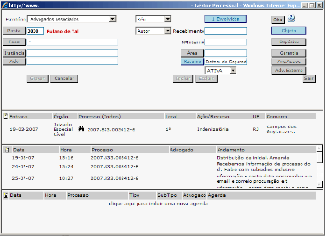
Task: Click the document icon in agenda header
Action: coord(5,195)
